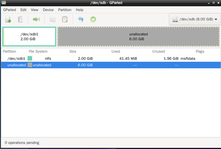Open the GParted menu

(10, 10)
